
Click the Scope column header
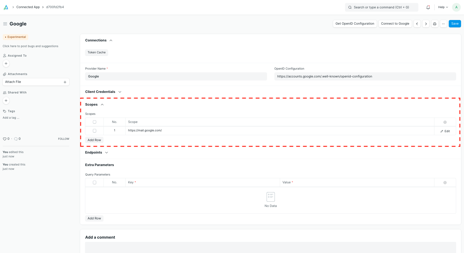(280, 122)
